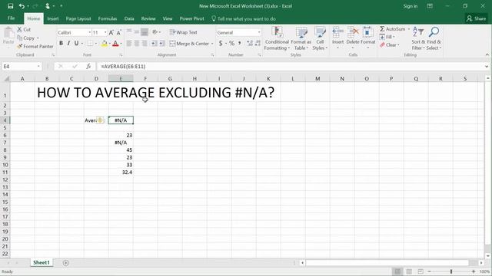The width and height of the screenshot is (492, 276).
Task: Toggle Bottom Align for cell text
Action: [x=145, y=32]
